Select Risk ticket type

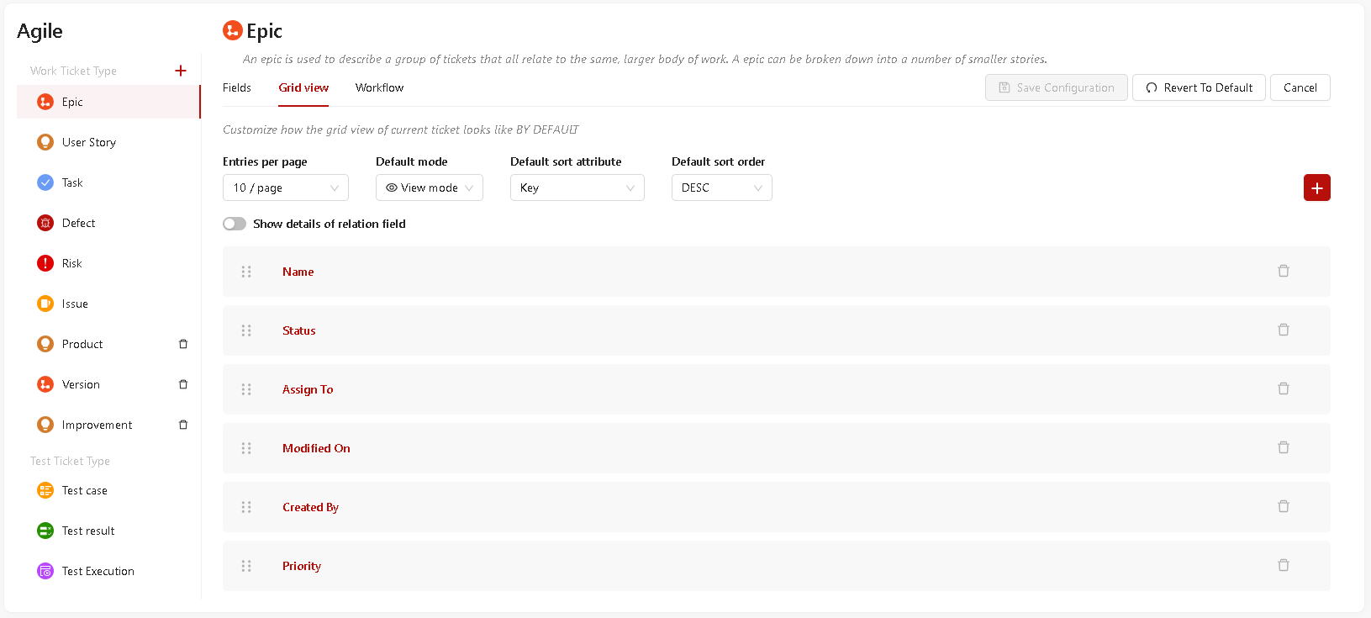[108, 263]
